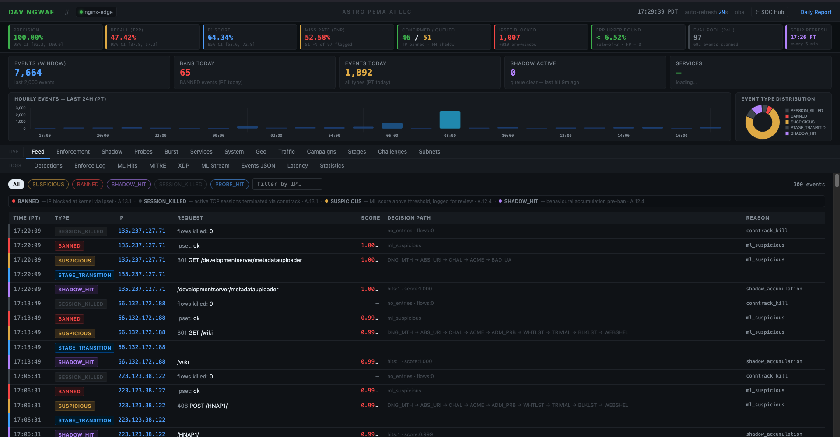This screenshot has height=437, width=840.
Task: Switch to the Stages tab
Action: pyautogui.click(x=357, y=152)
